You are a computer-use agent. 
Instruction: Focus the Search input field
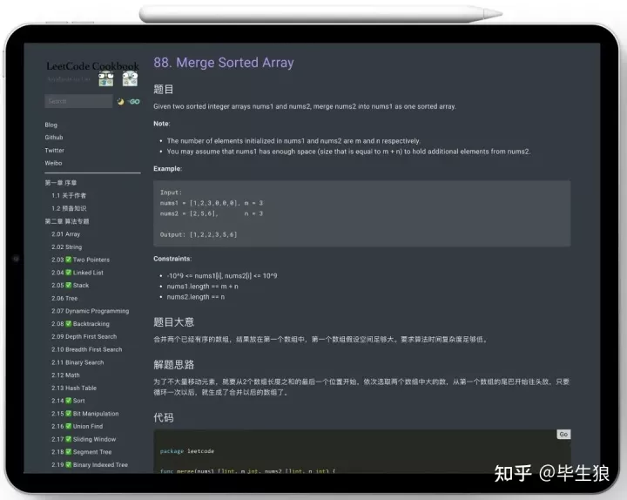78,101
